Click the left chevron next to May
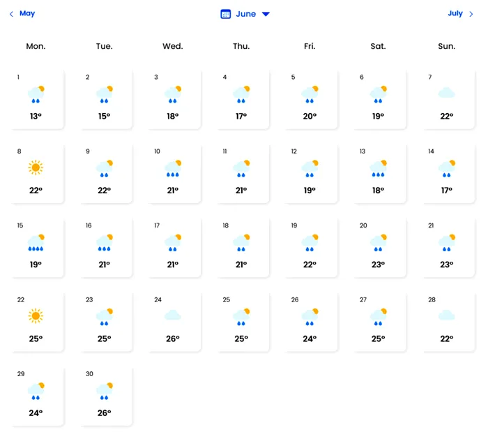488x432 pixels. coord(12,14)
